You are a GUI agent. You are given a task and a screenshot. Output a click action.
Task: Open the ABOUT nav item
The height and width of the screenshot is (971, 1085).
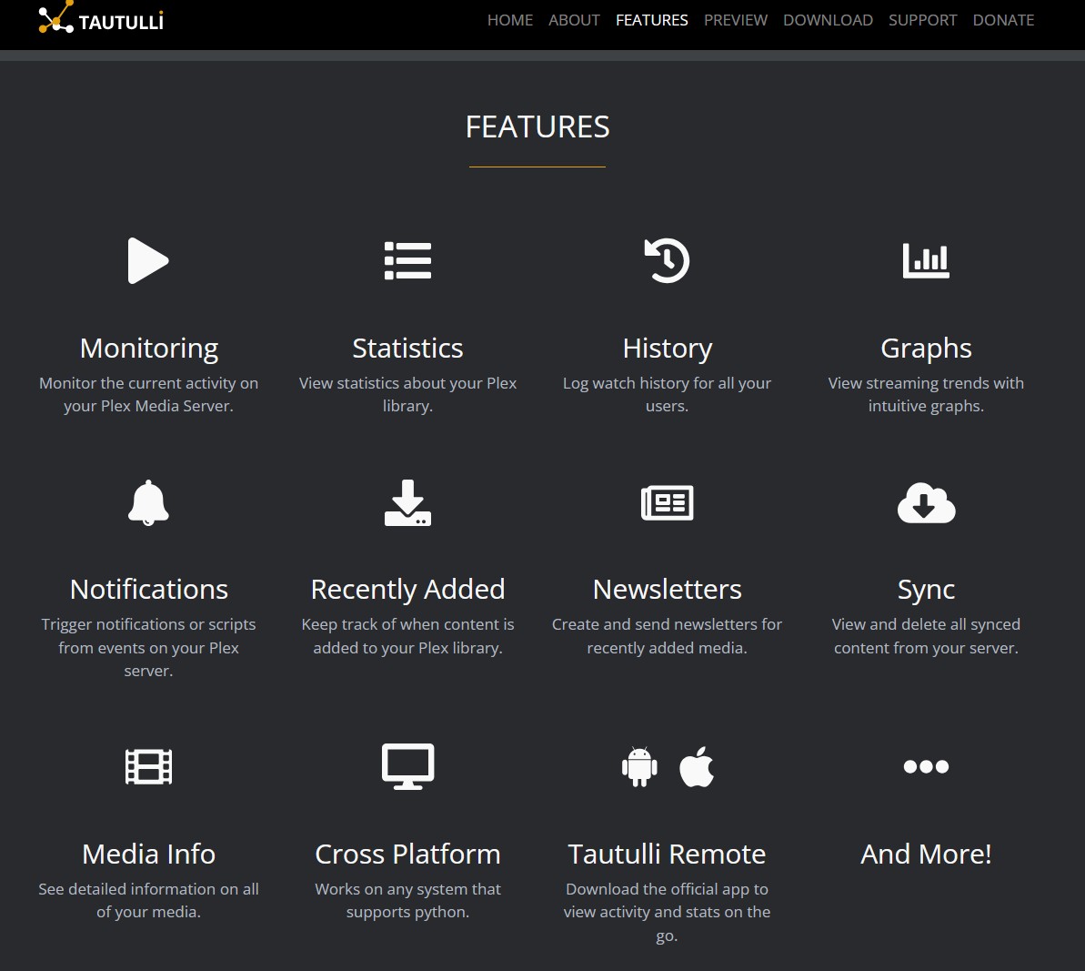click(x=574, y=20)
